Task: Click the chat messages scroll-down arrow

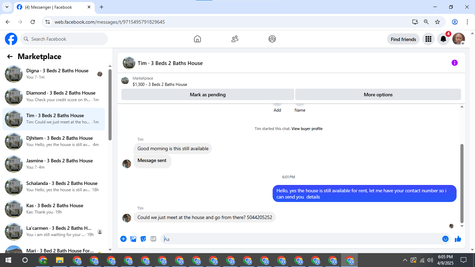Action: point(462,226)
